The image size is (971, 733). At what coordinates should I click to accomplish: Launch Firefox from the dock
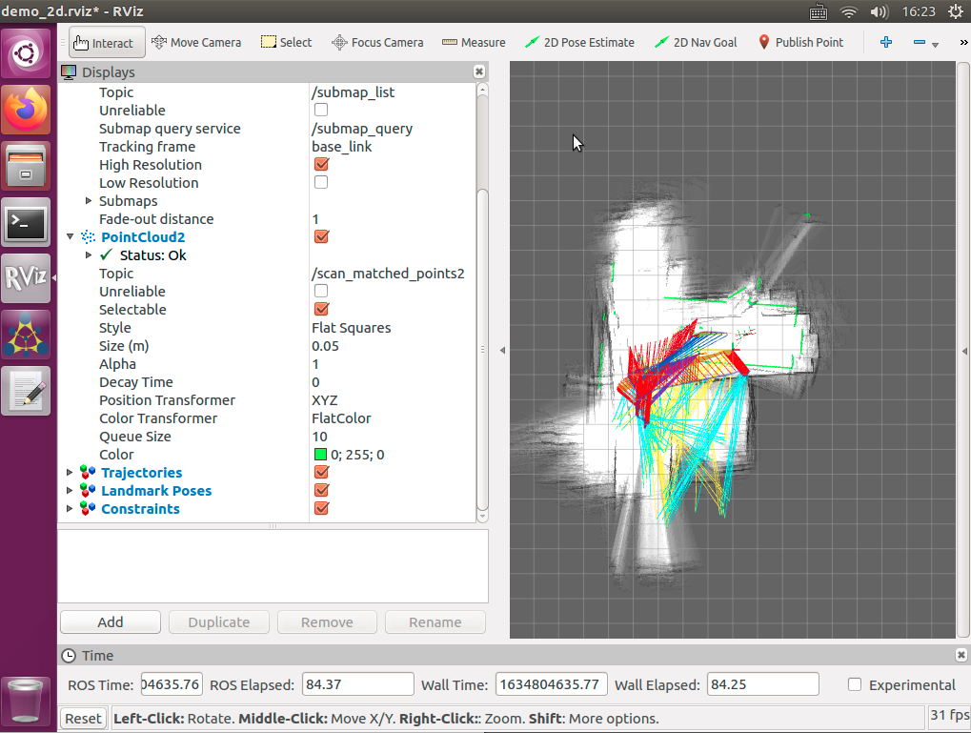tap(25, 109)
